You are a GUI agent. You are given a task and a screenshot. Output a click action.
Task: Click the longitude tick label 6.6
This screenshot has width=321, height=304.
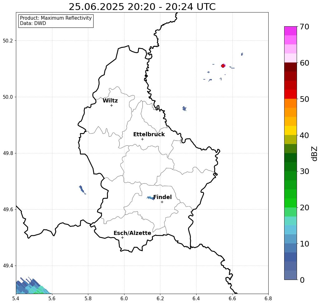[x=232, y=298]
